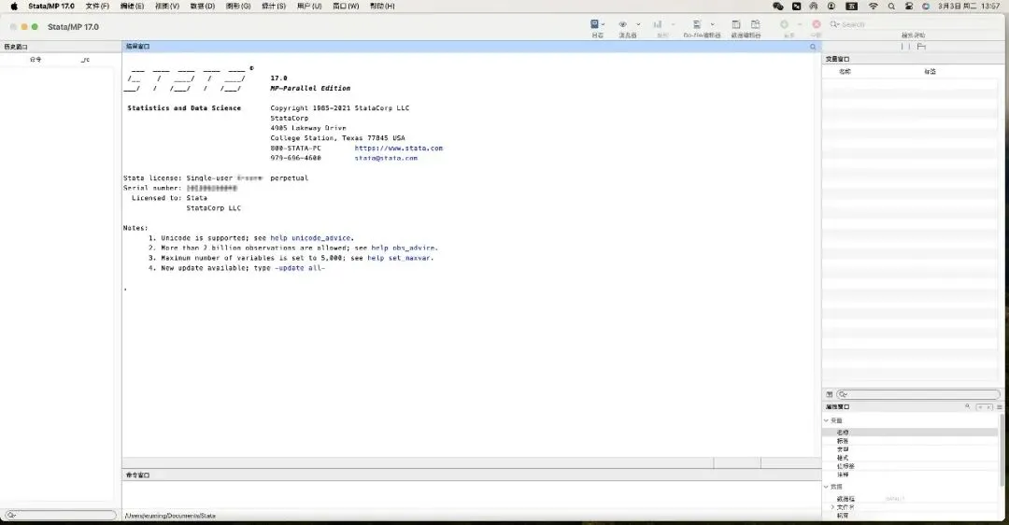Select the 标签 property row
Viewport: 1009px width, 525px height.
910,441
